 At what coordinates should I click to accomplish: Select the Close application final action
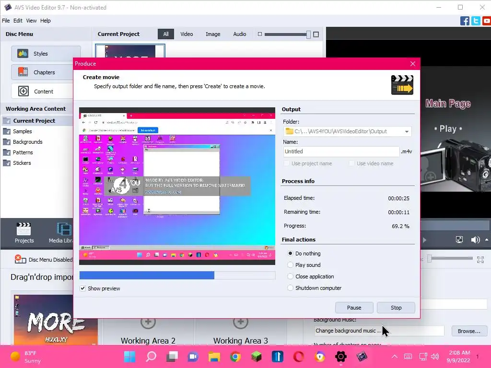point(290,276)
